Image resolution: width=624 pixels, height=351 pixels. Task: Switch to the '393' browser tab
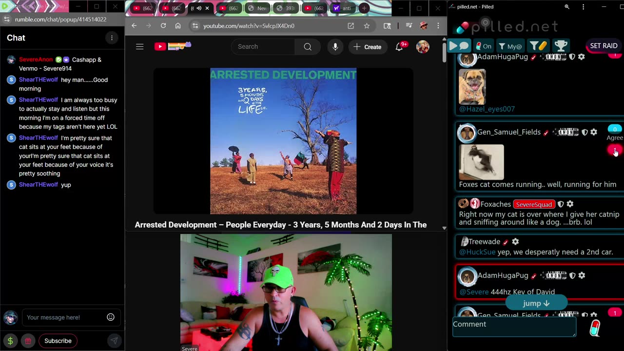click(x=286, y=8)
